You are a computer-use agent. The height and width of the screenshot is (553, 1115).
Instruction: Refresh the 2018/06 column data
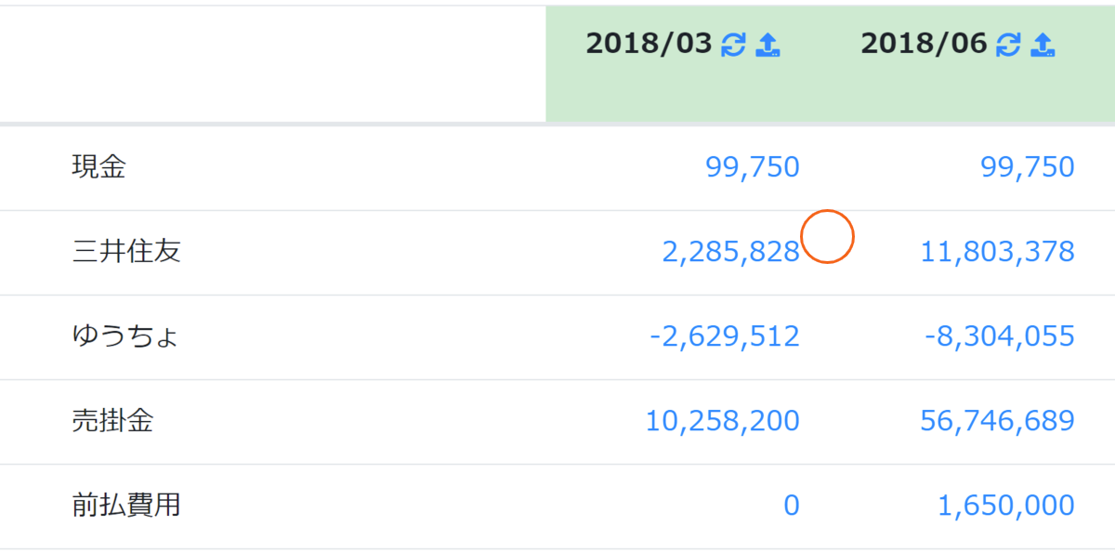coord(1008,45)
